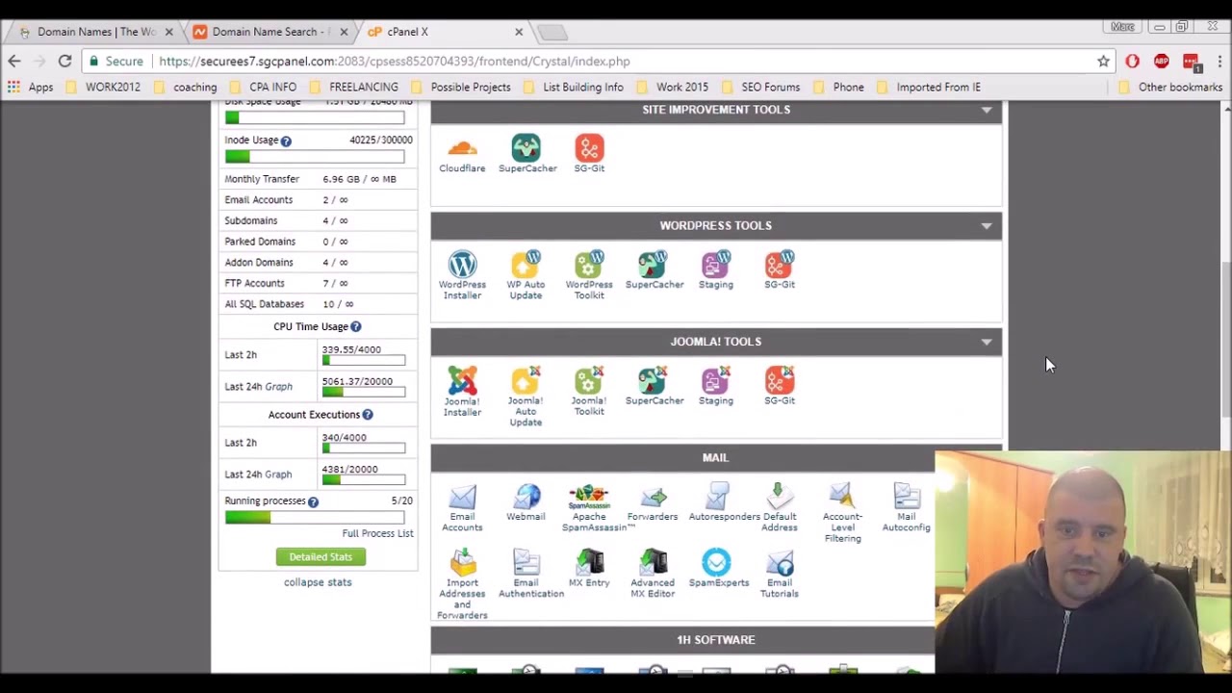Launch the WordPress Installer

[462, 276]
